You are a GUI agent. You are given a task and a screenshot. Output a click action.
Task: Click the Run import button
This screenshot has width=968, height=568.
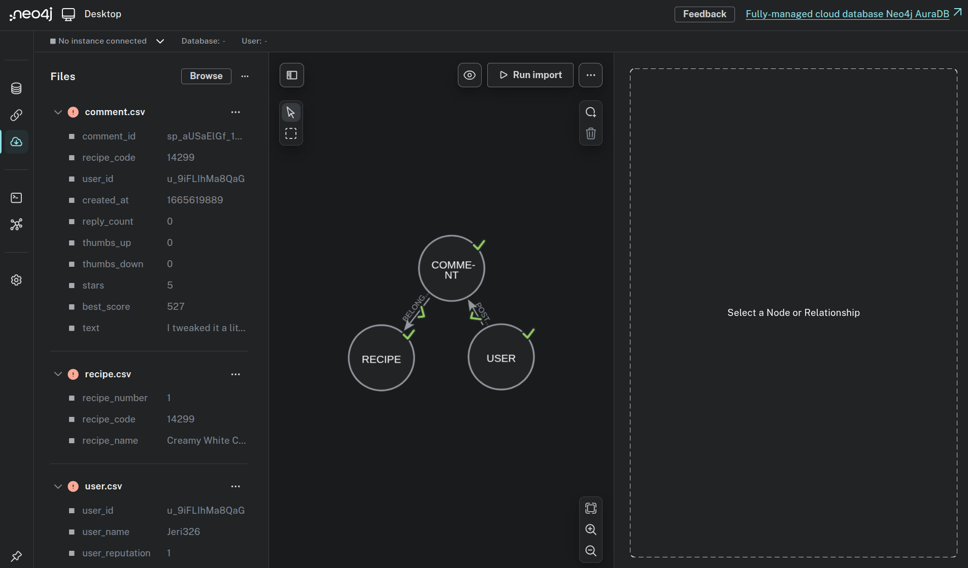click(x=530, y=75)
